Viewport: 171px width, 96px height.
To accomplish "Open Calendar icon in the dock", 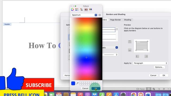I will (x=59, y=94).
